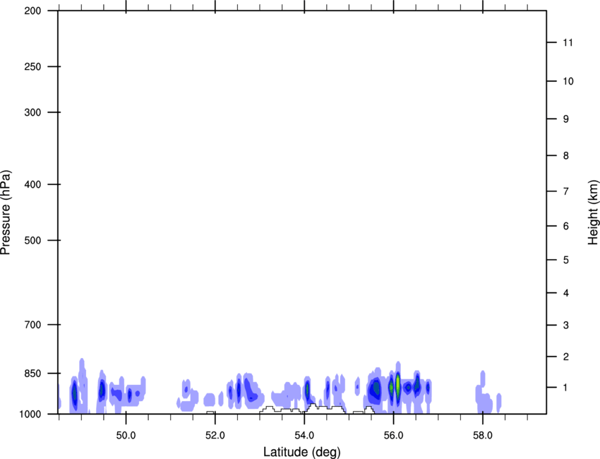Click the 1000 pressure tick label

30,414
